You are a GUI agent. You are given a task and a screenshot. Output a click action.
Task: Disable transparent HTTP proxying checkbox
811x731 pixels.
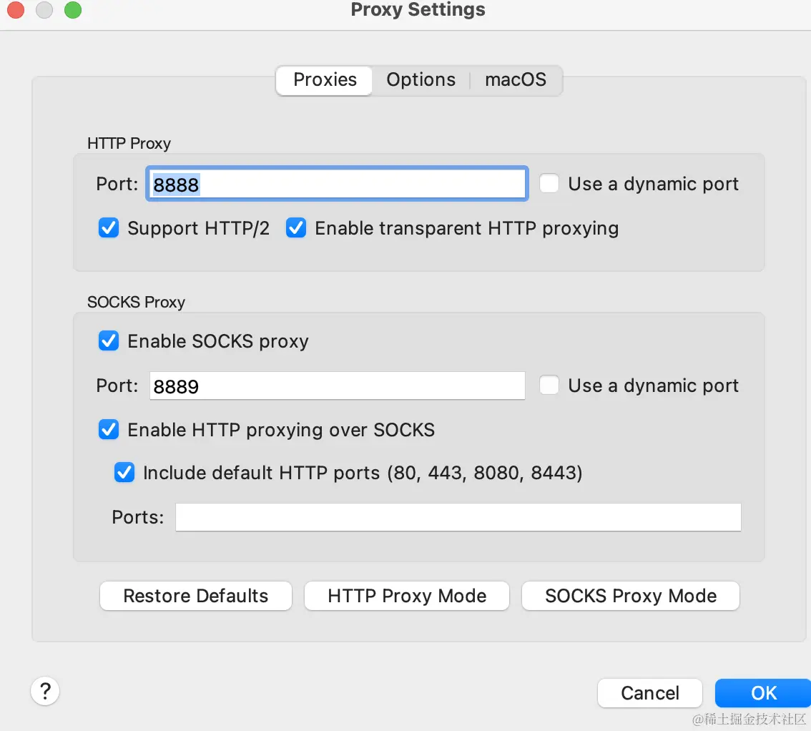point(296,228)
